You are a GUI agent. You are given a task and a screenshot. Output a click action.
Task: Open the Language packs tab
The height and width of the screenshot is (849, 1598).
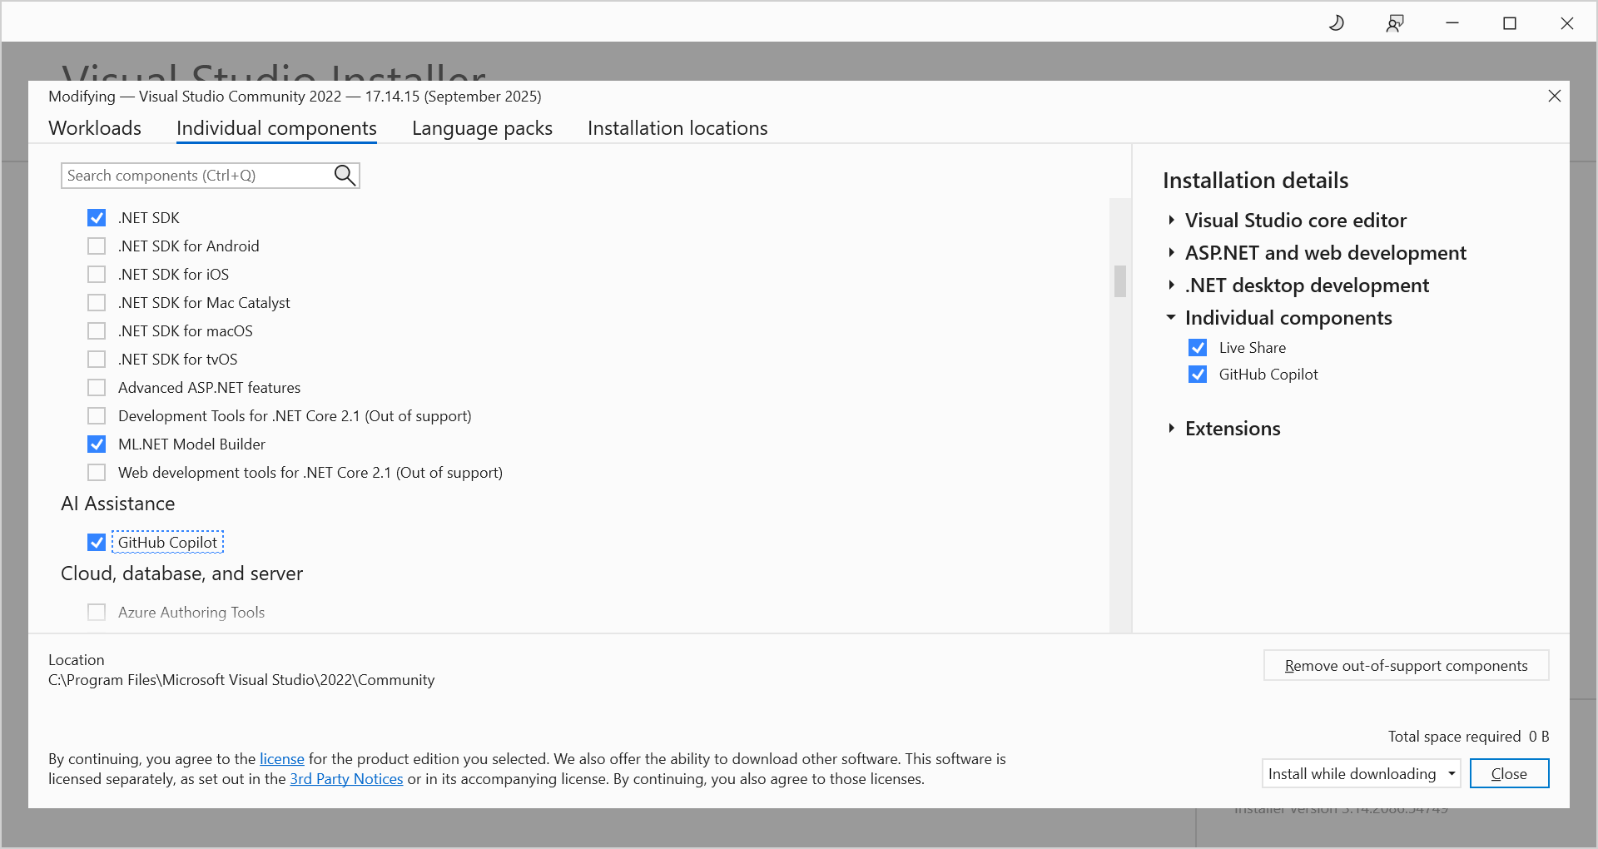pos(481,127)
